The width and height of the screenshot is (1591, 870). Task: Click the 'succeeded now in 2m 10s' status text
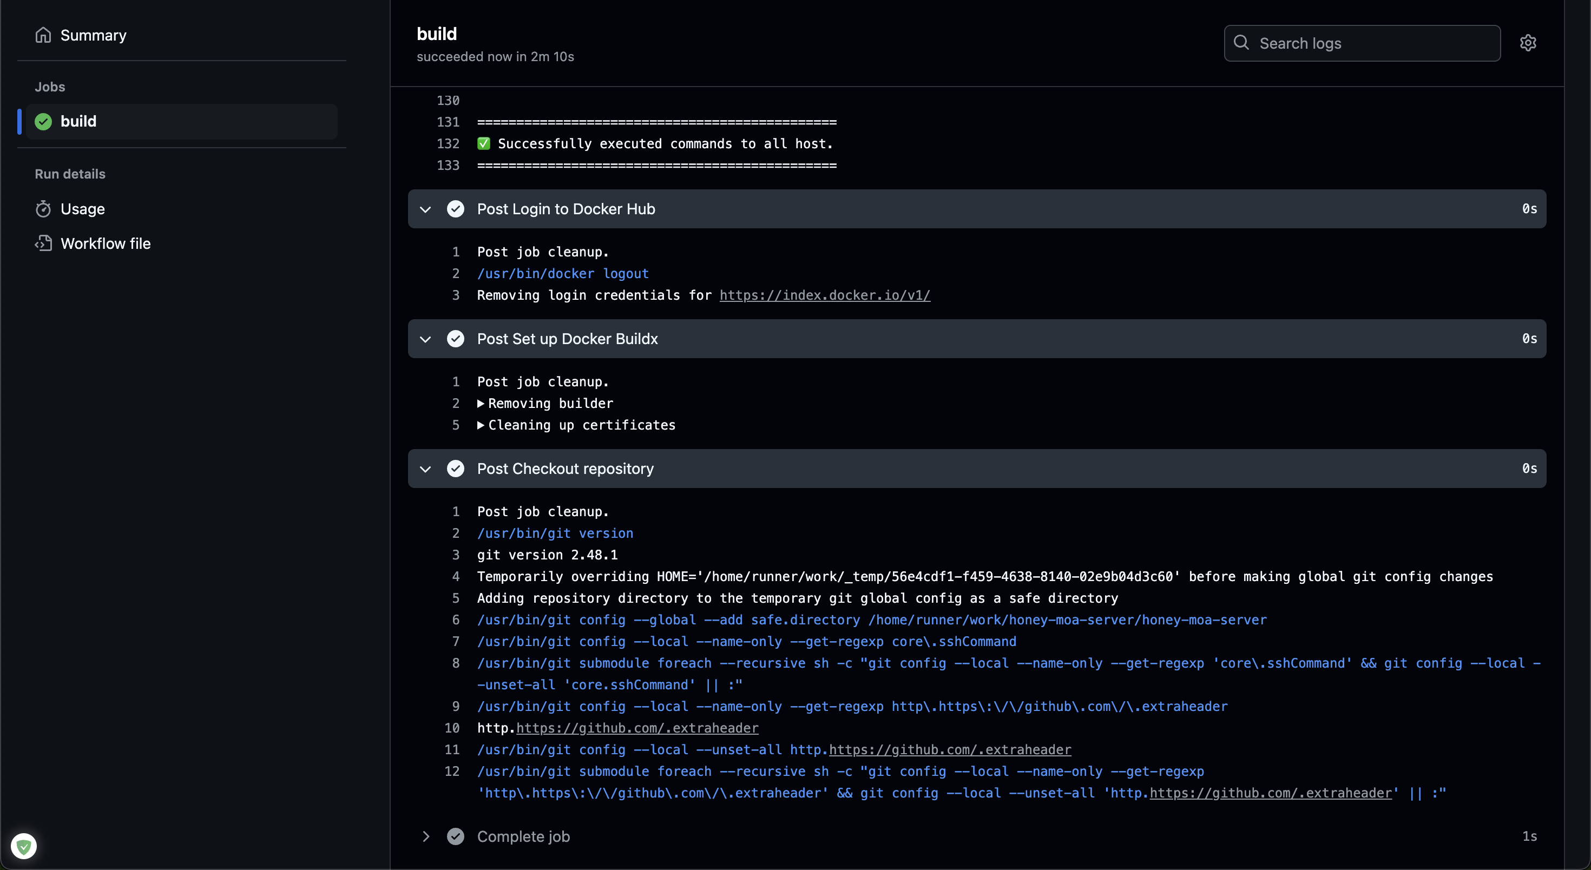tap(495, 57)
